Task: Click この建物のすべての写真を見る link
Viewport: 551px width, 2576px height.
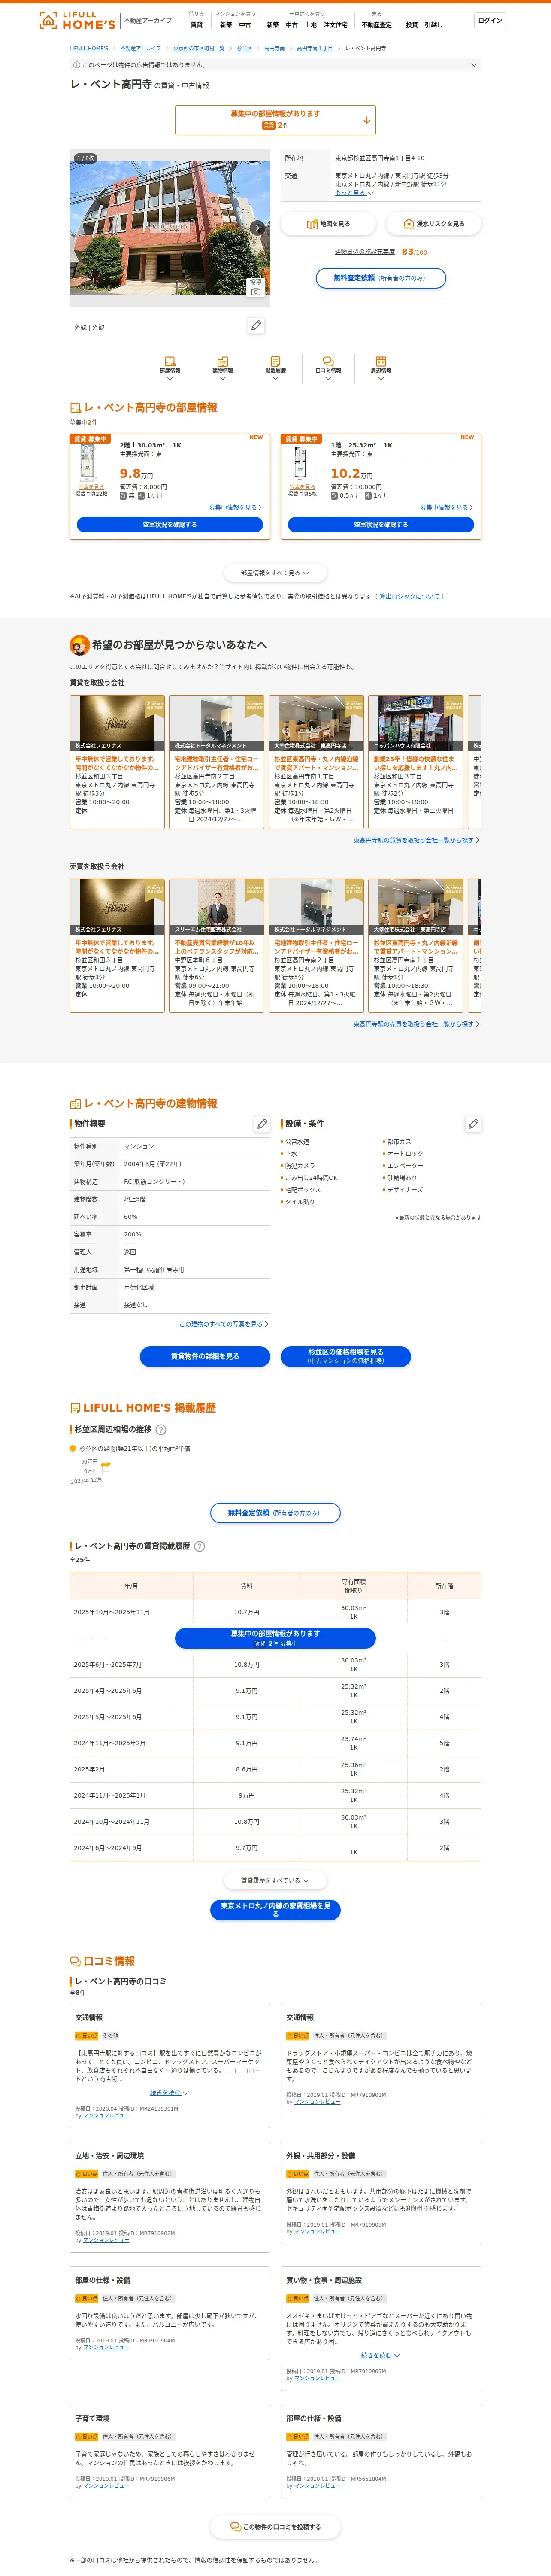Action: [223, 1324]
